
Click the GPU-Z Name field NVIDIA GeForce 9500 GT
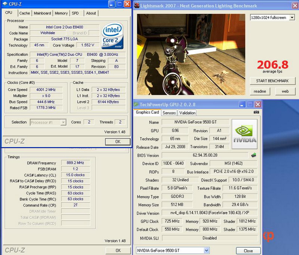[x=195, y=122]
